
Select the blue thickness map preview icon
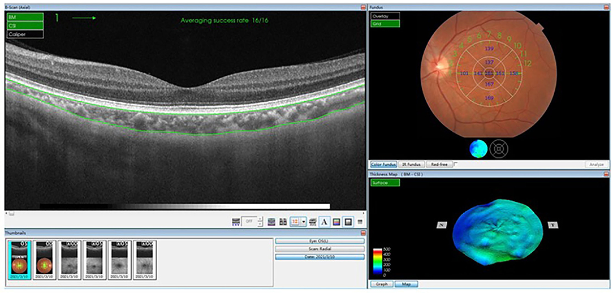click(478, 149)
